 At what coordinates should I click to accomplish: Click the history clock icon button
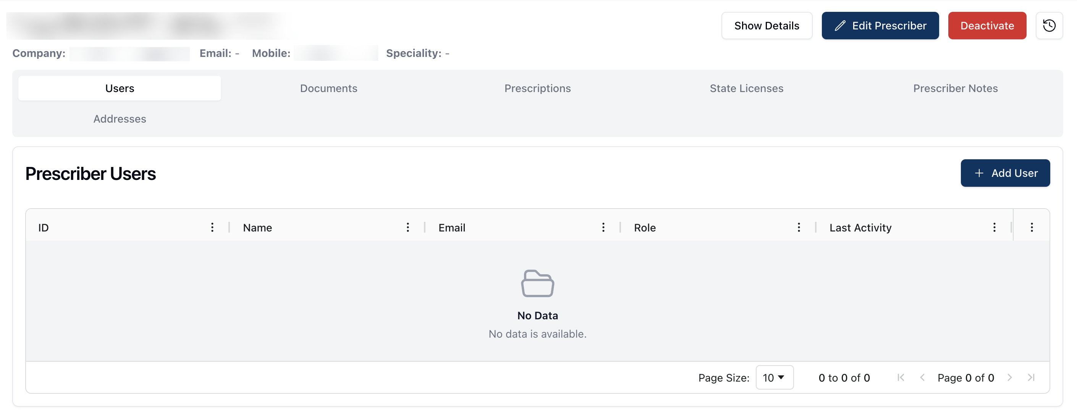[1049, 26]
